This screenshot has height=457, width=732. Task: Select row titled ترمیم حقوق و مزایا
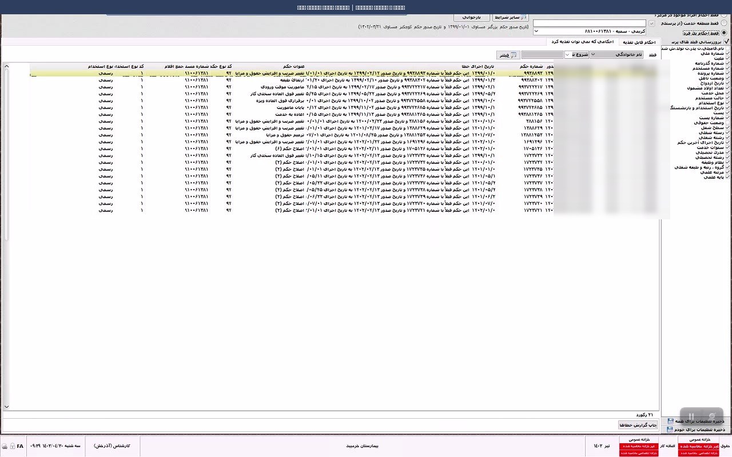coord(343,135)
